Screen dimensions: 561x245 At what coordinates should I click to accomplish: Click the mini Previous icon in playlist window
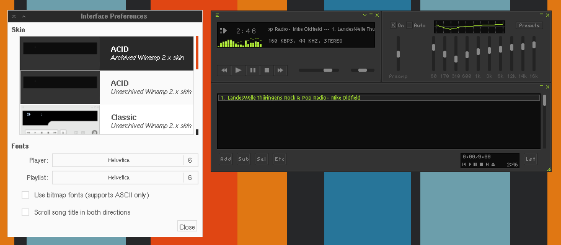point(464,165)
